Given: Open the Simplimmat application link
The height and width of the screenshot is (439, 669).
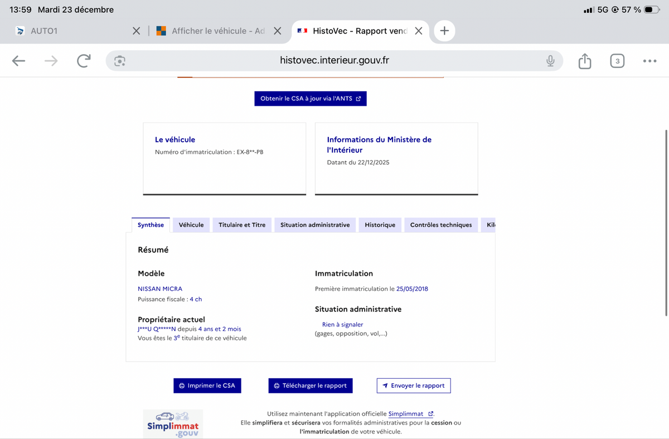Looking at the screenshot, I should [x=407, y=413].
